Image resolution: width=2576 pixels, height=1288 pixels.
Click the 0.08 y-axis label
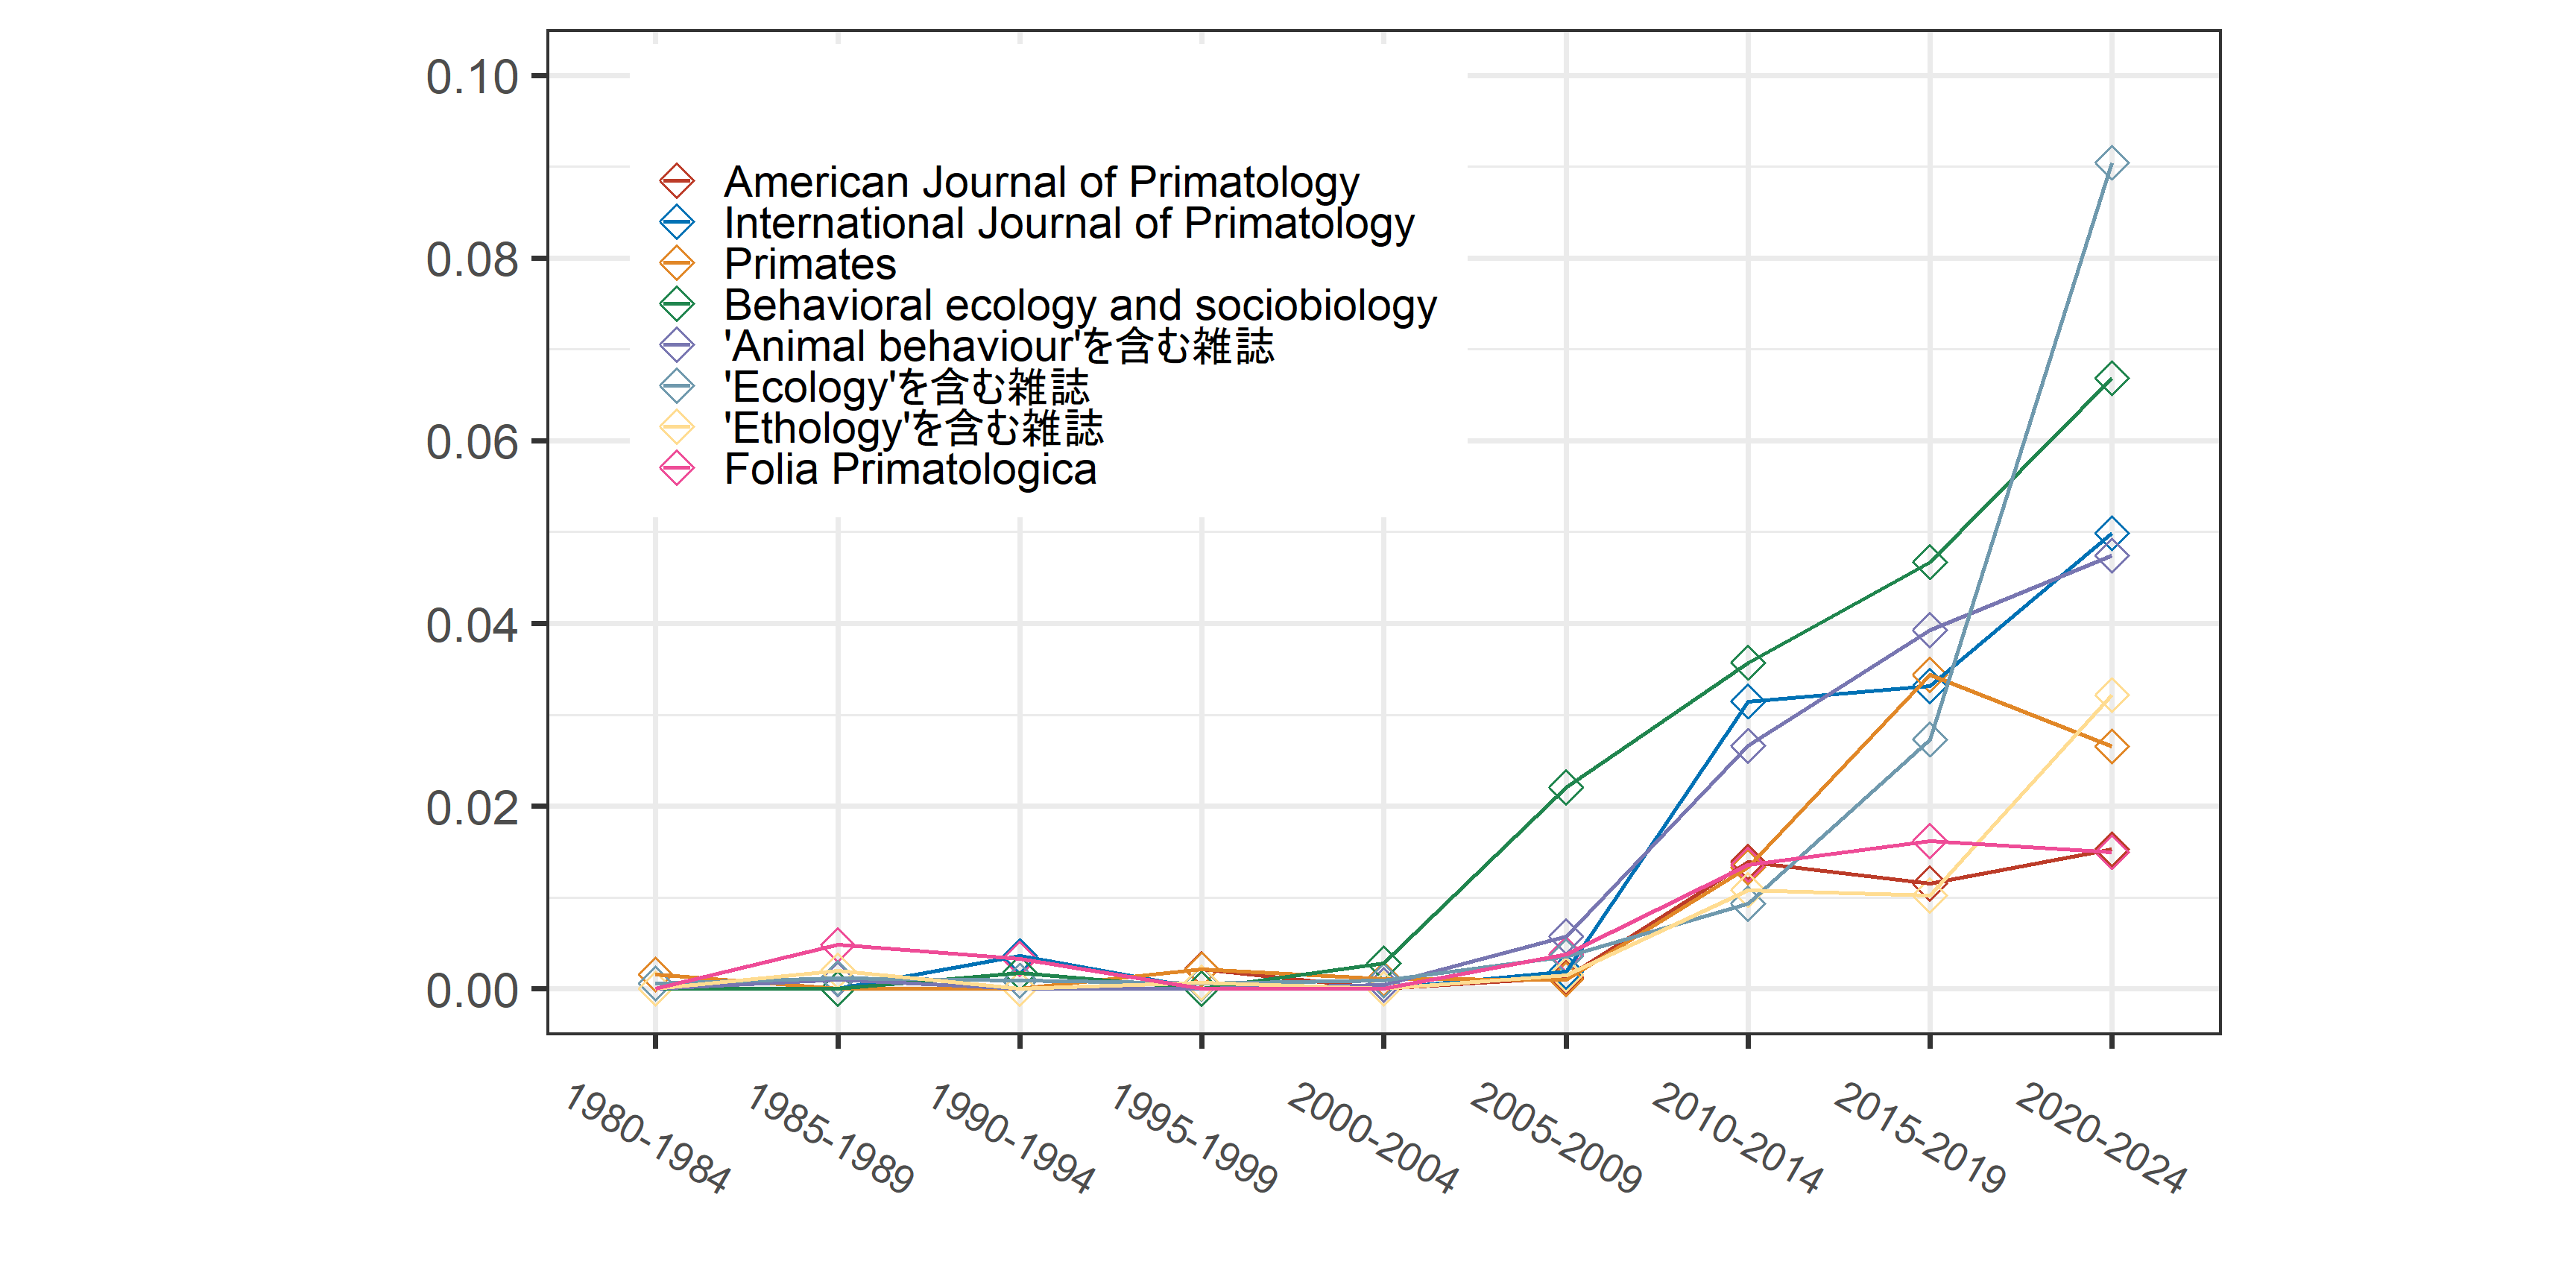(x=472, y=260)
